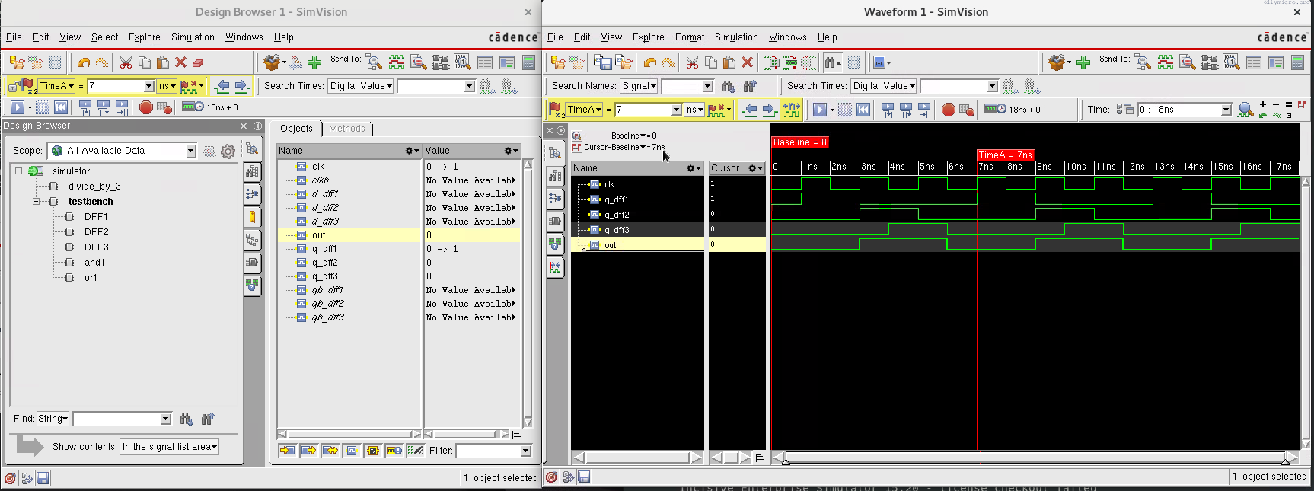Click the gear settings icon beside Scope
This screenshot has height=491, width=1314.
coord(228,151)
